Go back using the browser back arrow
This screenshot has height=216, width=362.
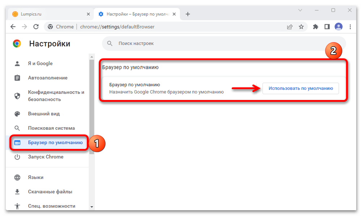(x=13, y=27)
